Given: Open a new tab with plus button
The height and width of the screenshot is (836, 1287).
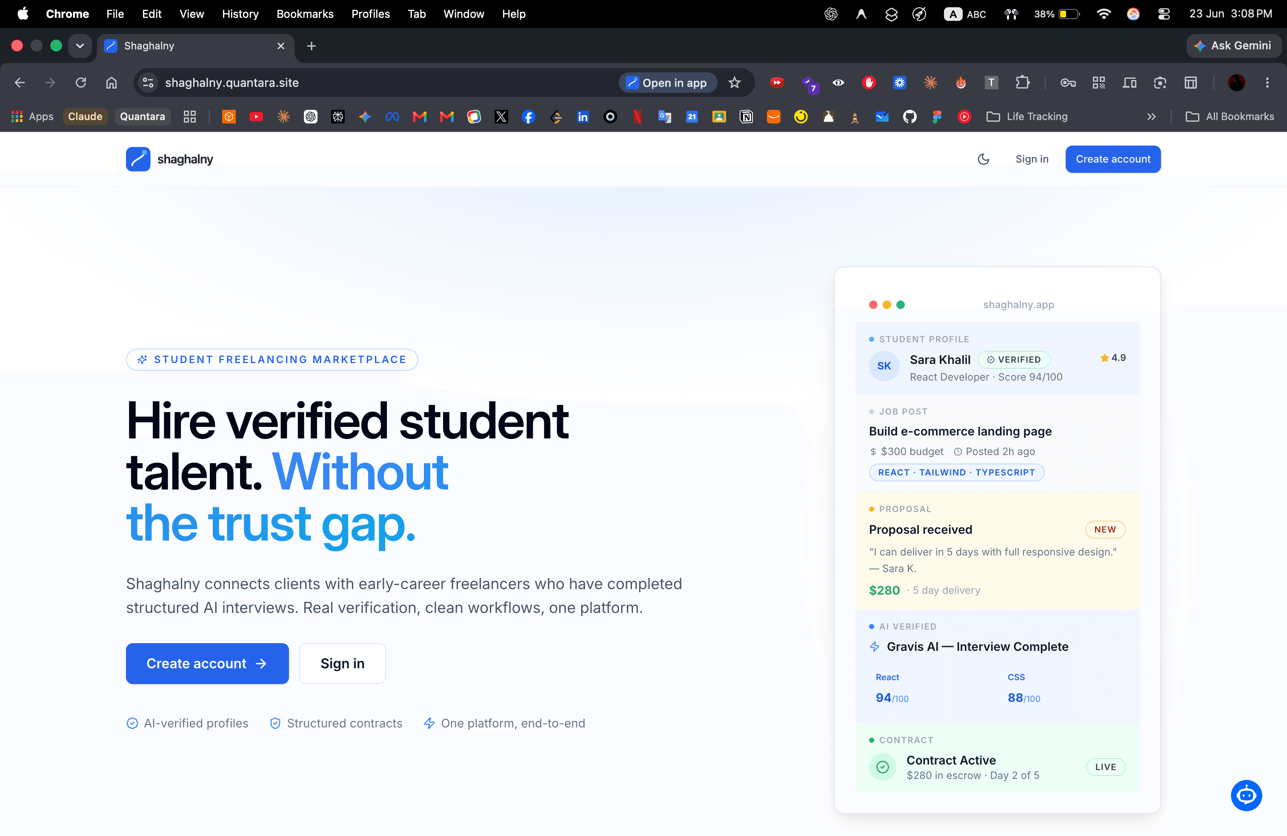Looking at the screenshot, I should [312, 46].
